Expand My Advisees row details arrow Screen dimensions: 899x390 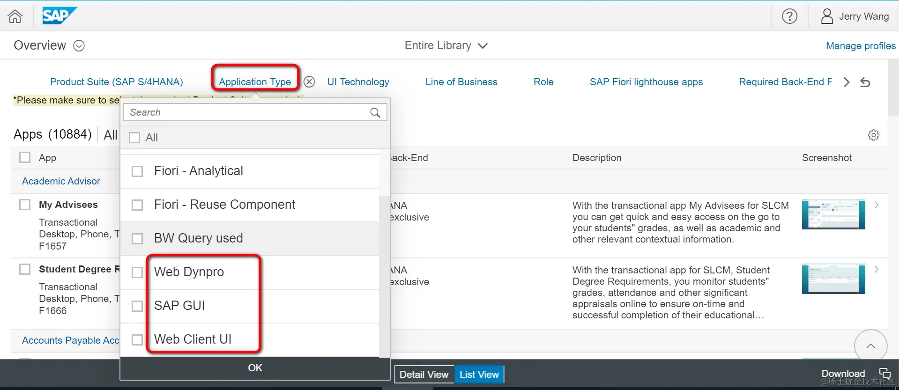tap(877, 205)
